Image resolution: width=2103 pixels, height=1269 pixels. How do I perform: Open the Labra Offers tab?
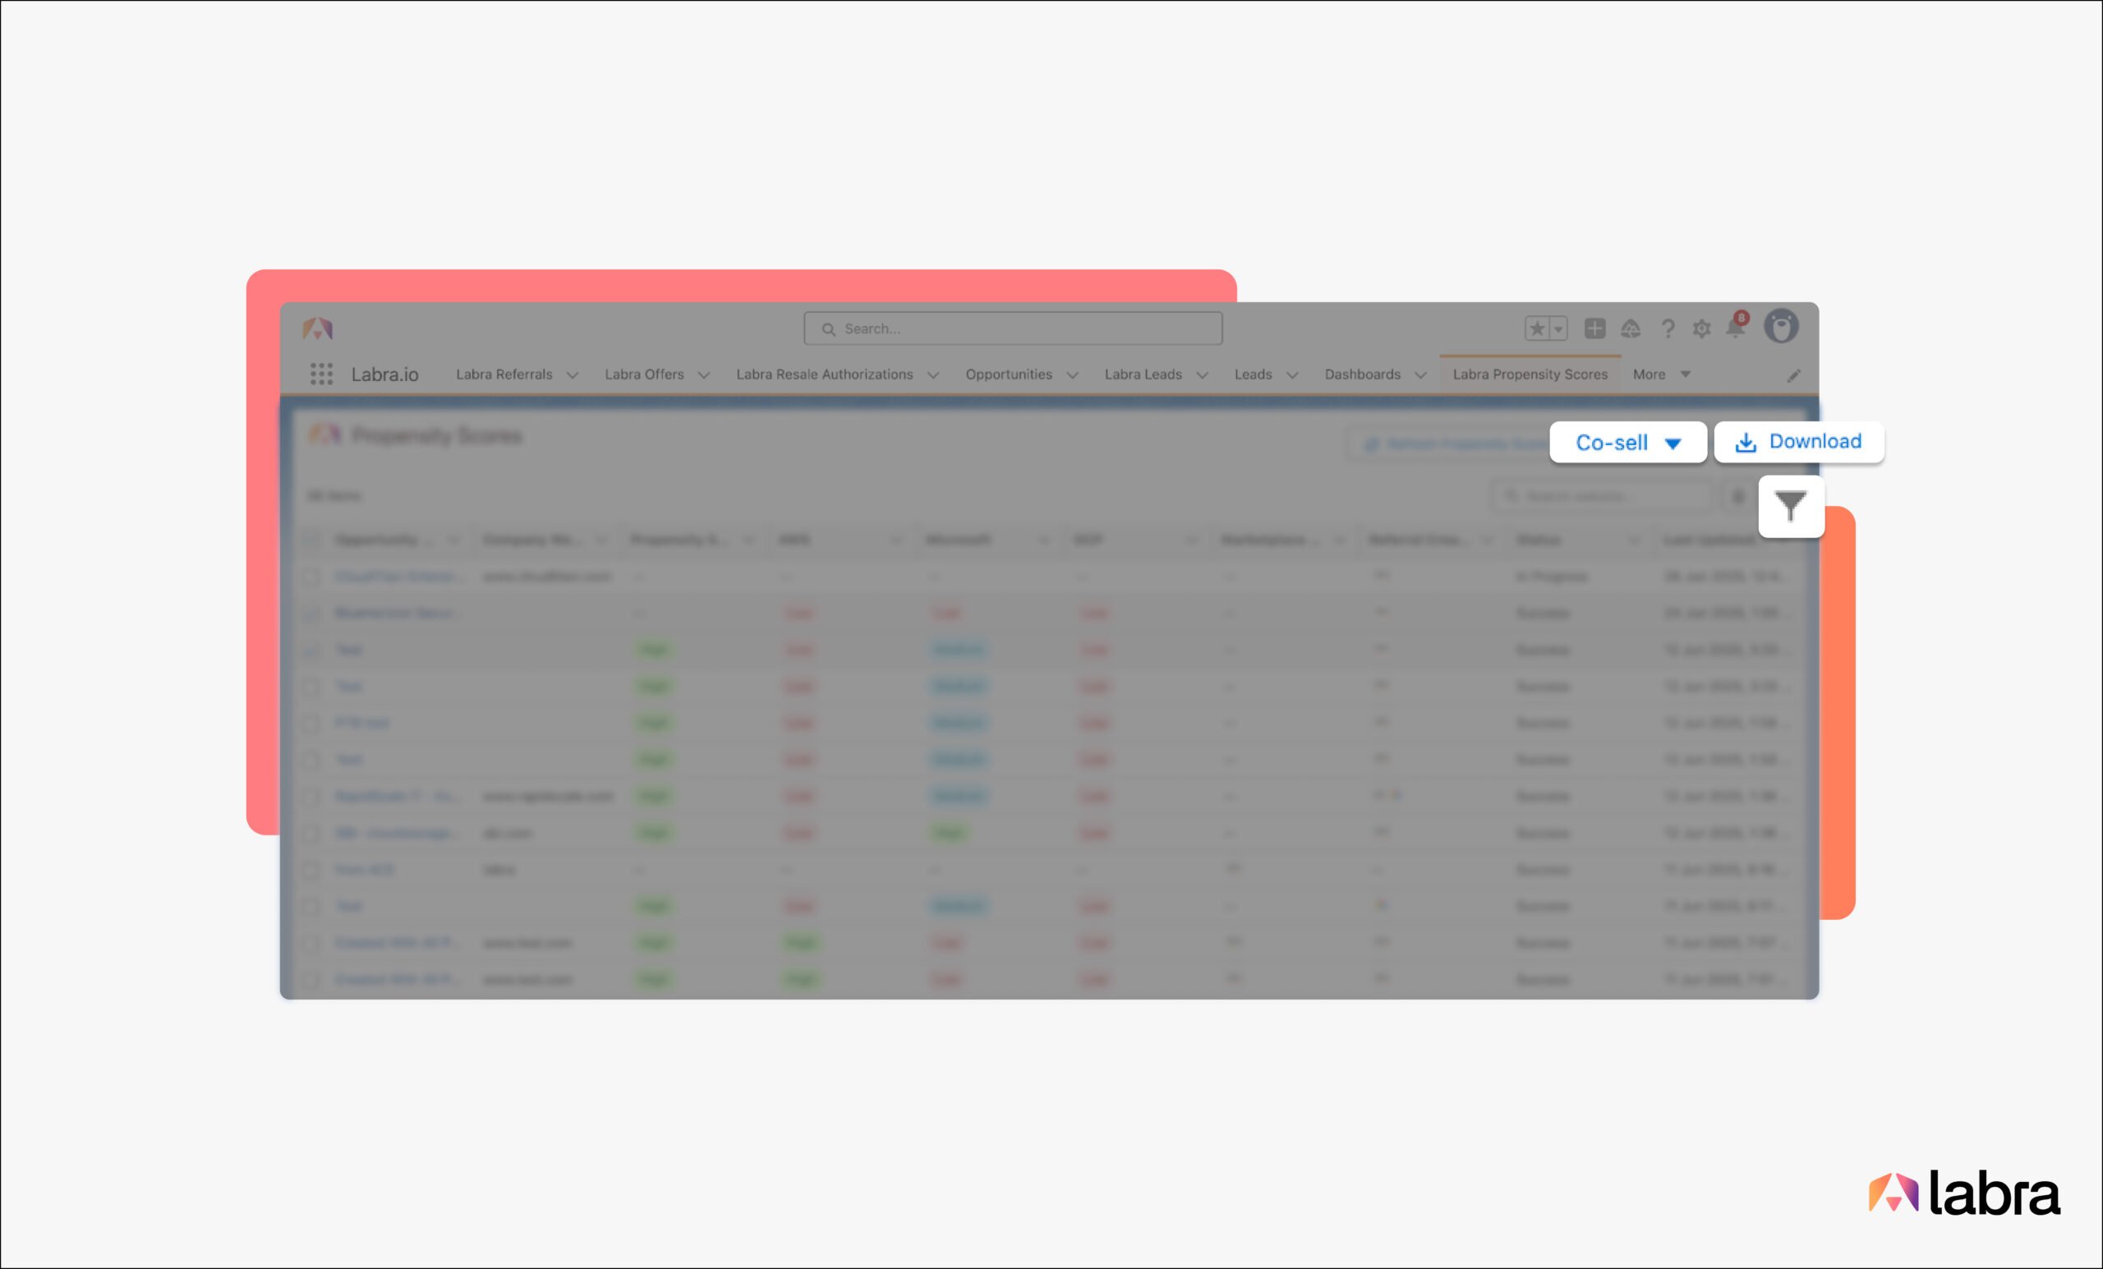click(644, 375)
